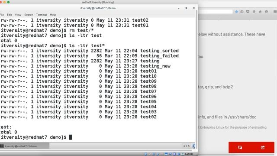This screenshot has width=277, height=156.
Task: Click the test09 file name
Action: click(148, 81)
